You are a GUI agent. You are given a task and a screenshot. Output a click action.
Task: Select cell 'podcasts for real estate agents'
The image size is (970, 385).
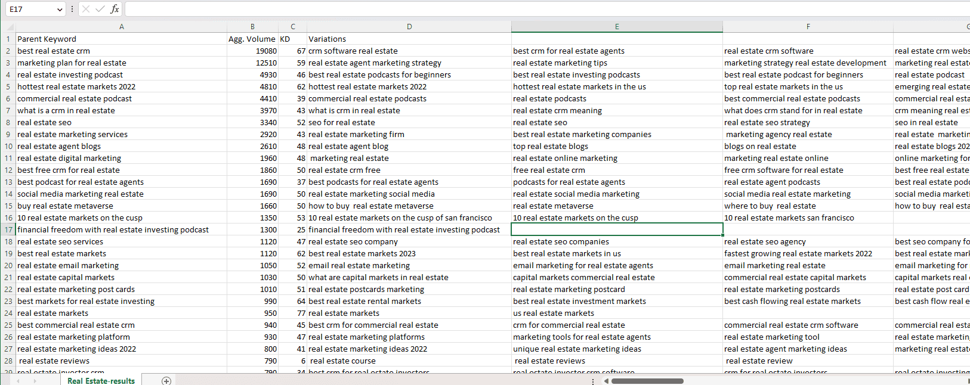tap(617, 182)
